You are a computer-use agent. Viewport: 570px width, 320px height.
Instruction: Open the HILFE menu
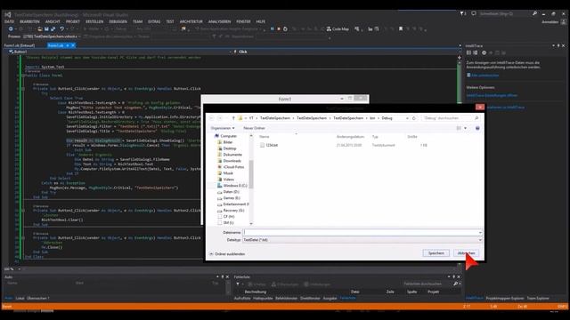coord(261,21)
